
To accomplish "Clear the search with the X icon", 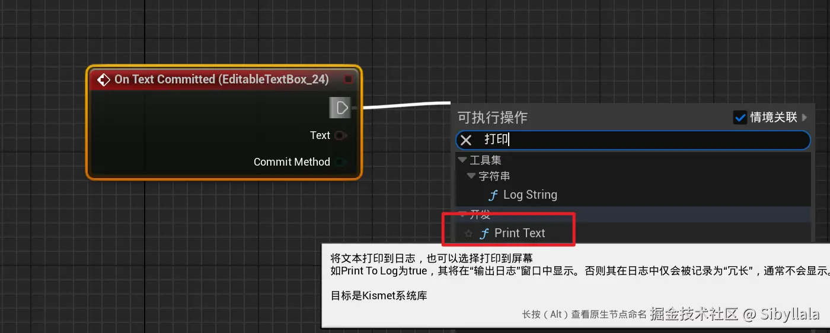I will tap(466, 140).
